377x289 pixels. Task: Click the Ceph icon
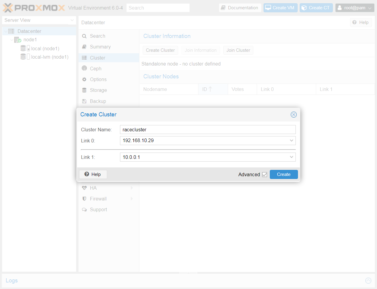point(84,69)
